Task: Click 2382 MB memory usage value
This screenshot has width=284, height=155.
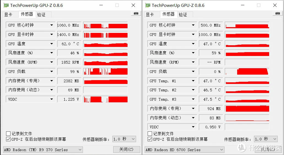Action: click(69, 81)
